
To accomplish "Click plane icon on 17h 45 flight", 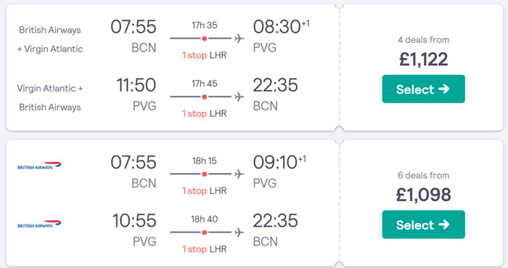I will tap(239, 97).
